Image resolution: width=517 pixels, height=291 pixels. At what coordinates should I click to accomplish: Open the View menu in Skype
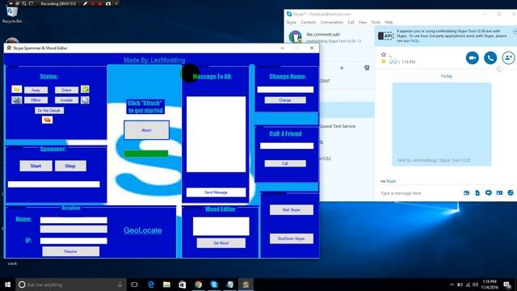click(x=363, y=22)
